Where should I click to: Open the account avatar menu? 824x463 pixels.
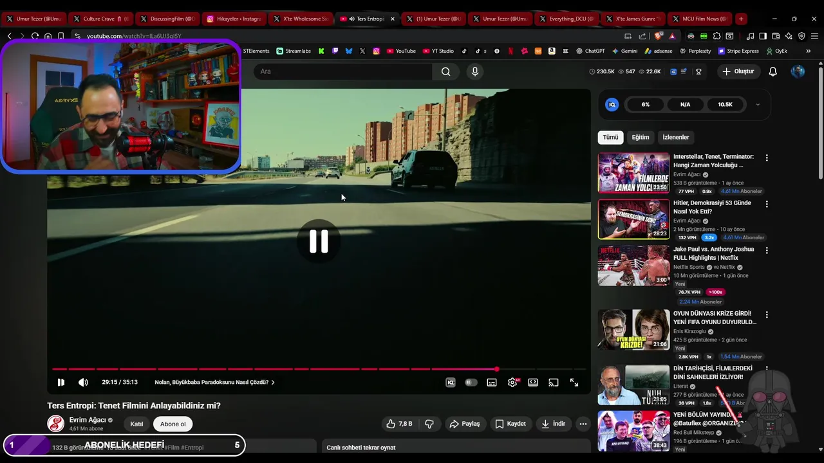pos(798,71)
